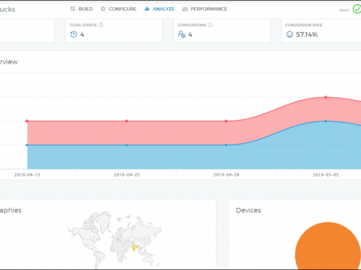The image size is (361, 270).
Task: Click the 57.14% conversion rate value
Action: (307, 35)
